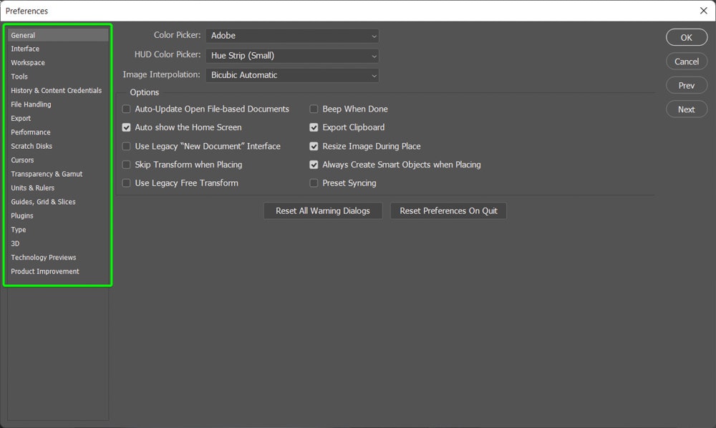Click Reset All Warning Dialogs button

pyautogui.click(x=323, y=211)
